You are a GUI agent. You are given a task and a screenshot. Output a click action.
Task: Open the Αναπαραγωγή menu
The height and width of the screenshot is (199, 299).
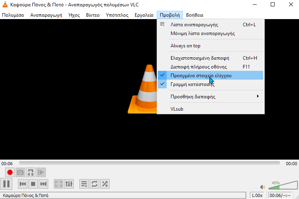pos(46,15)
